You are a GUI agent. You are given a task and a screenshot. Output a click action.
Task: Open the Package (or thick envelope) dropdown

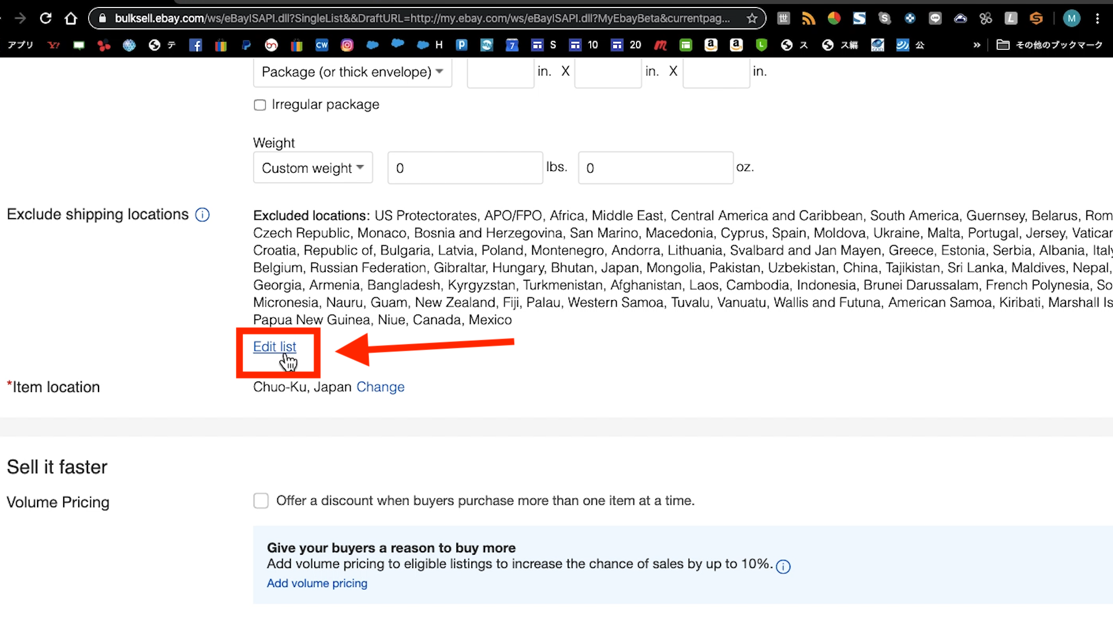click(352, 72)
